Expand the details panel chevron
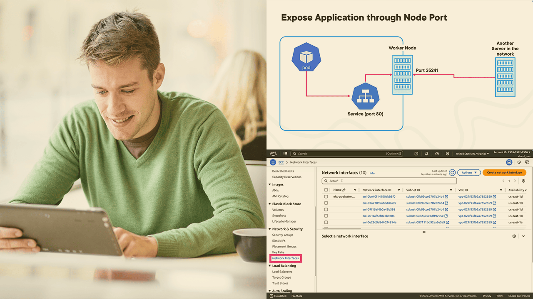533x299 pixels. (523, 236)
